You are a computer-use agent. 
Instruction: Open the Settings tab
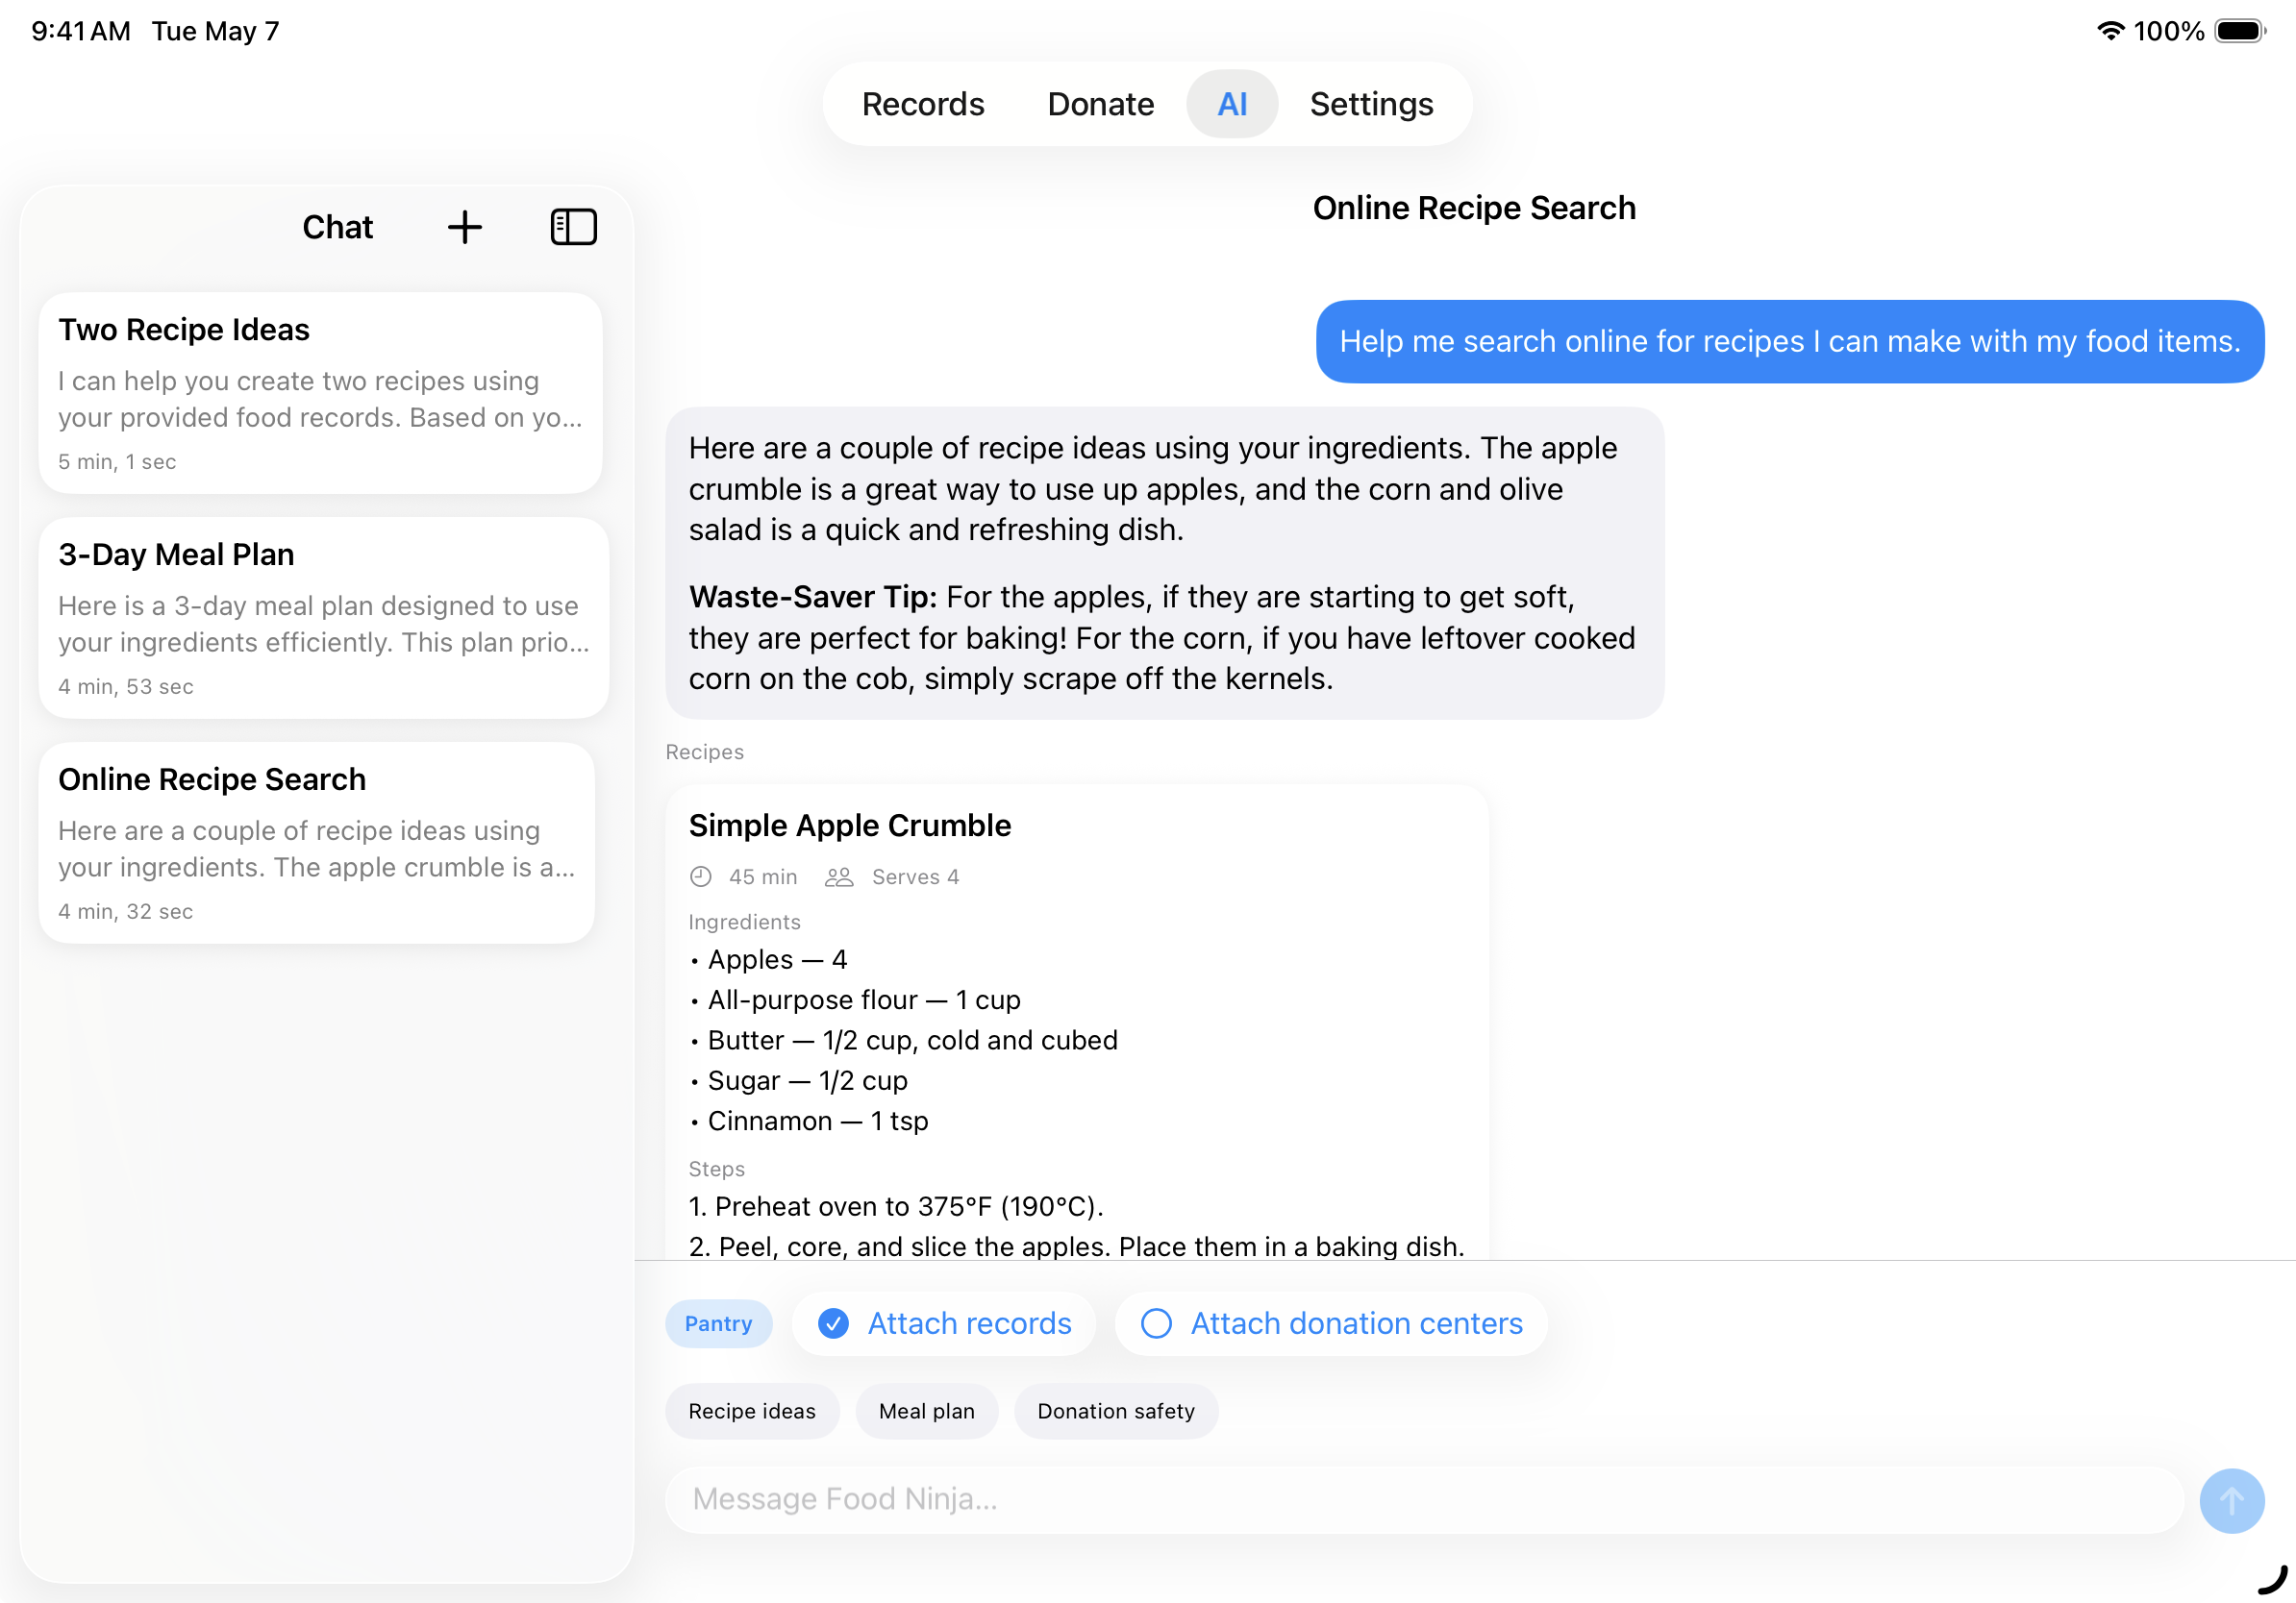pos(1370,103)
